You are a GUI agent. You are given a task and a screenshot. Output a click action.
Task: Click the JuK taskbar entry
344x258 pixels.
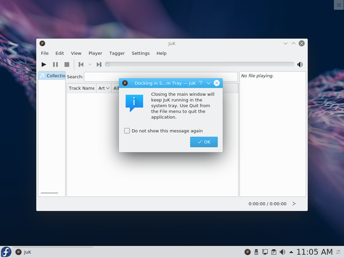53,252
